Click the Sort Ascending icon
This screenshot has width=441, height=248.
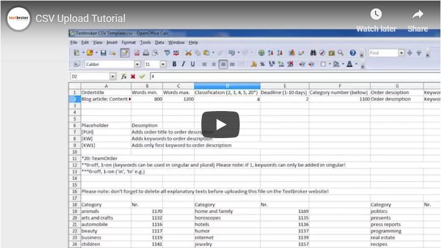[x=271, y=52]
